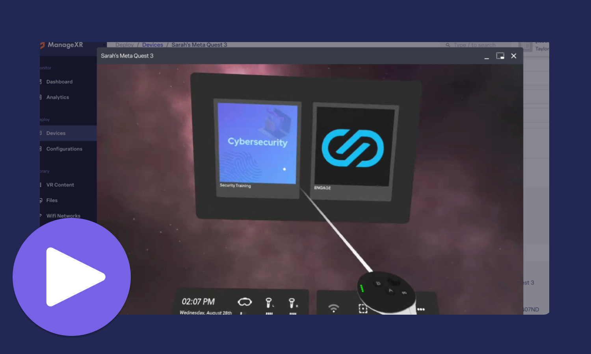Open Configurations in the sidebar

[64, 149]
